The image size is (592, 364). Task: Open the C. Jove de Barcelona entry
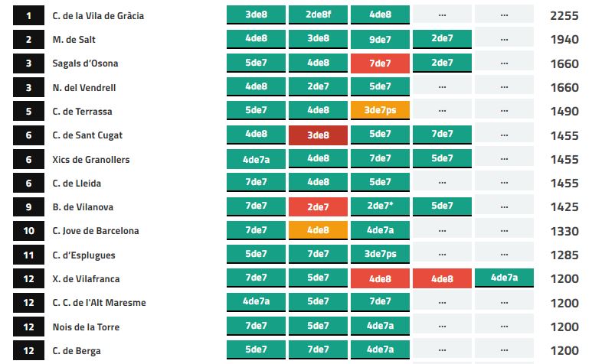(x=96, y=231)
